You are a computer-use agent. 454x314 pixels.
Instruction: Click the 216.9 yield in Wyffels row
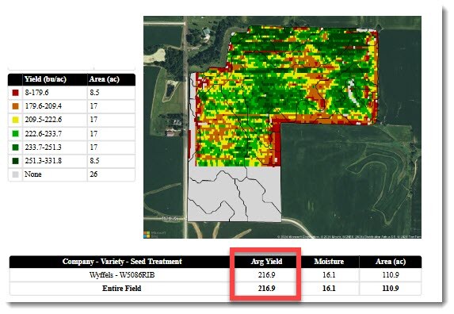266,275
